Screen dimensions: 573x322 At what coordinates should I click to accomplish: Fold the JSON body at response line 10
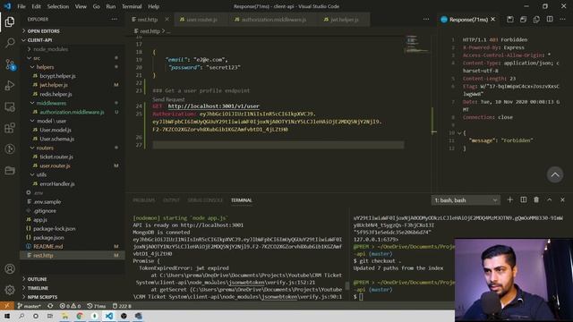[x=459, y=133]
